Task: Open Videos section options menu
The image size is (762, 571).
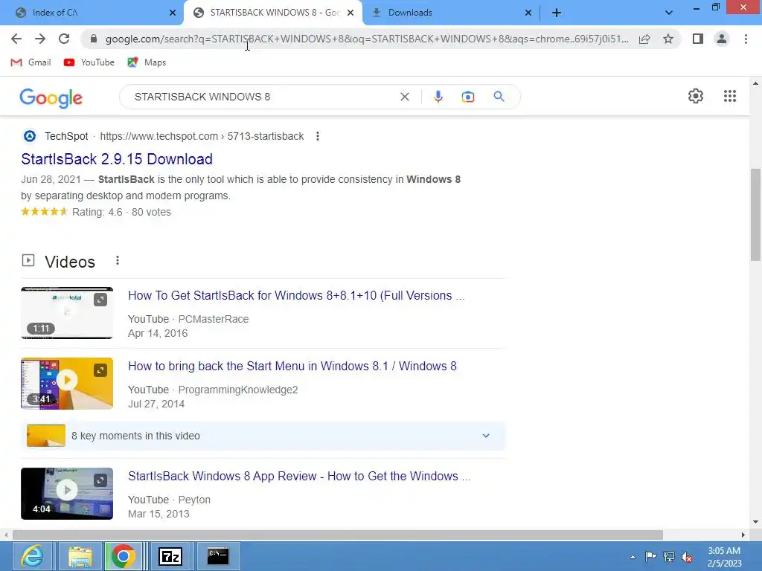Action: [x=117, y=261]
